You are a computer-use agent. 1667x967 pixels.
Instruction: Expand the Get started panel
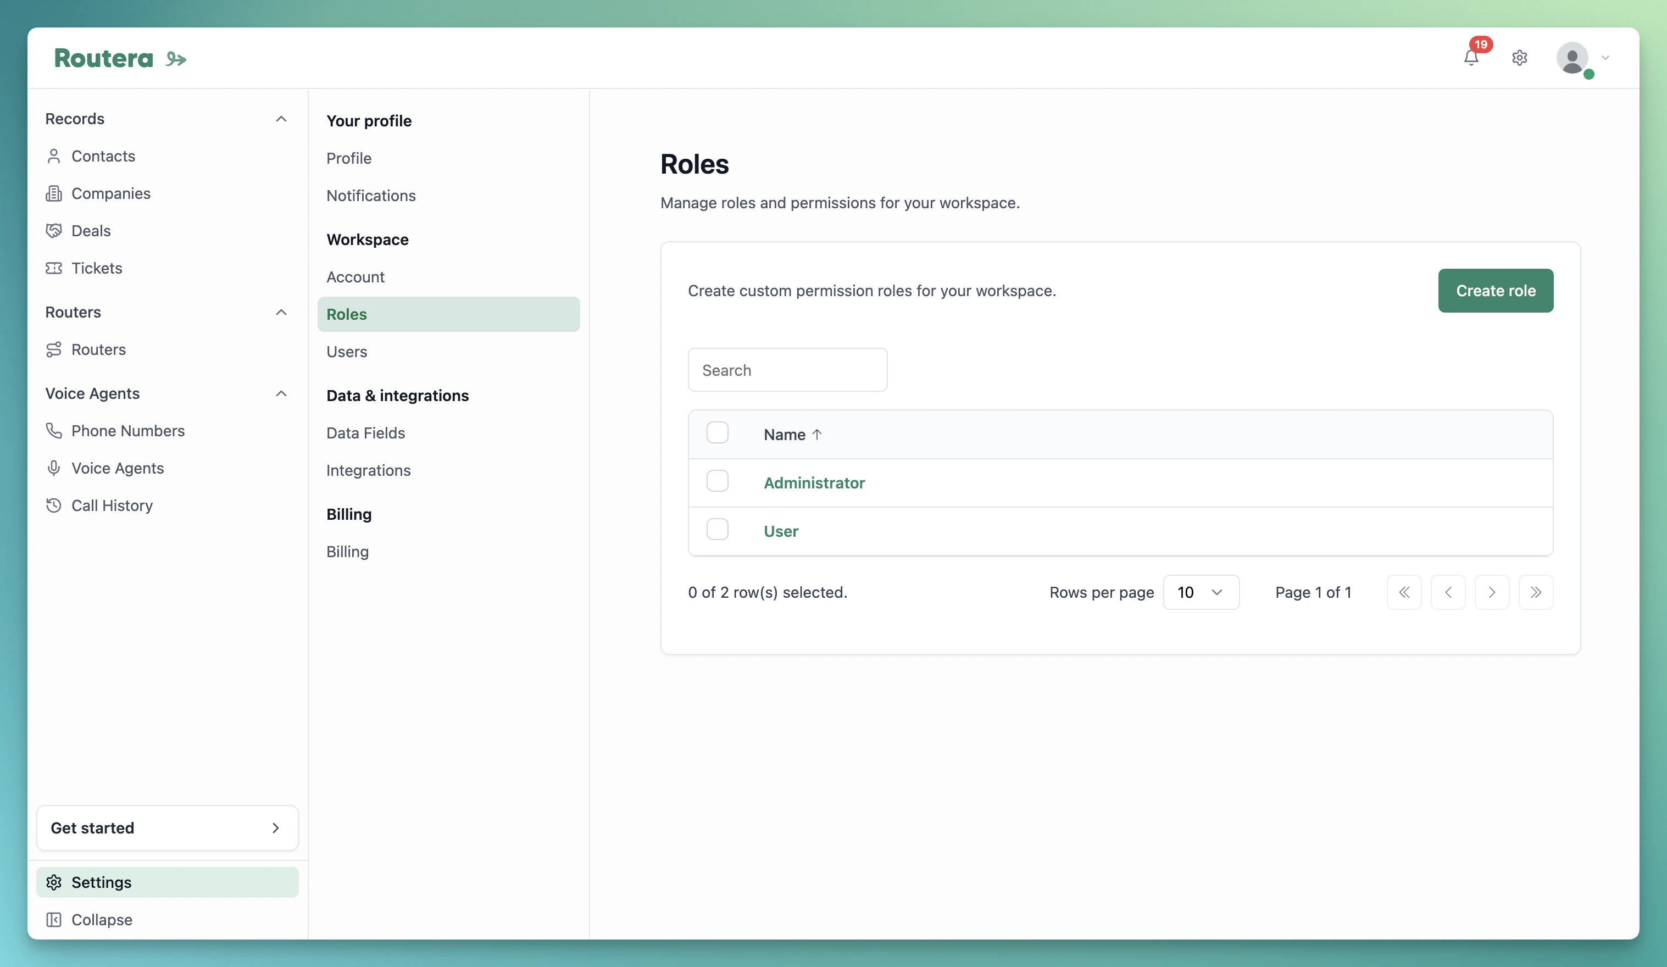tap(168, 828)
